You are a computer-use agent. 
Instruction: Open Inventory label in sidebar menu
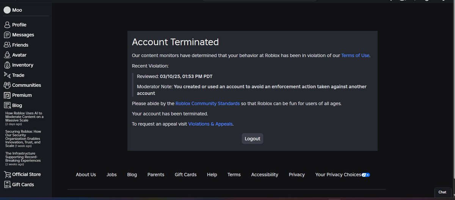[23, 65]
